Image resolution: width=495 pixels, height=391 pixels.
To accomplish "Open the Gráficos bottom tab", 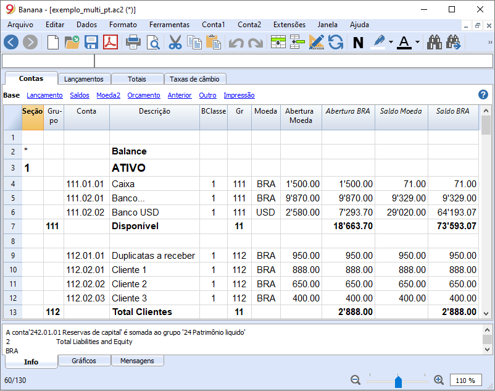I will 84,361.
